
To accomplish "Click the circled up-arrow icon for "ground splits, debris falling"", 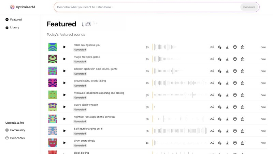I will tap(235, 83).
